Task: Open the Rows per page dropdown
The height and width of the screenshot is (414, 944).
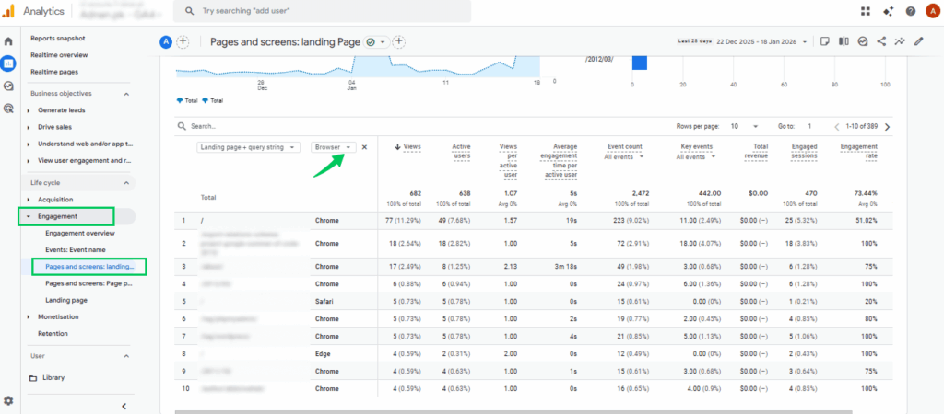Action: 743,126
